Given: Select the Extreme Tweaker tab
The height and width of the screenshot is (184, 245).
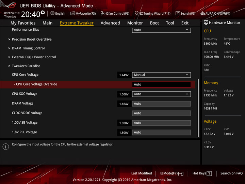Looking at the screenshot, I should [77, 23].
